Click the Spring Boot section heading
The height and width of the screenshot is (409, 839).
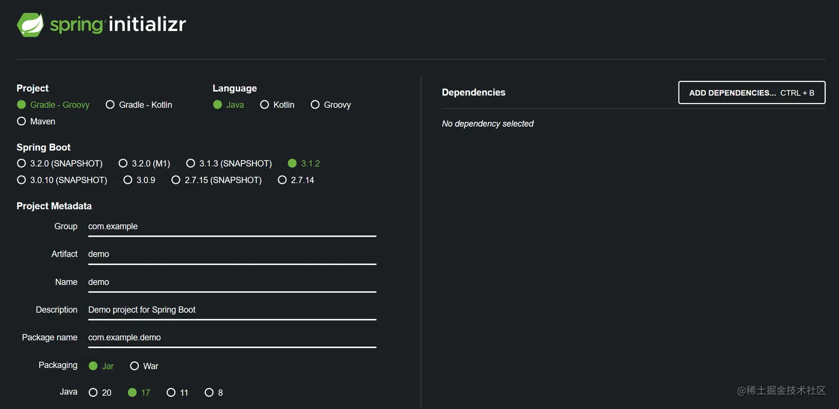pyautogui.click(x=43, y=147)
